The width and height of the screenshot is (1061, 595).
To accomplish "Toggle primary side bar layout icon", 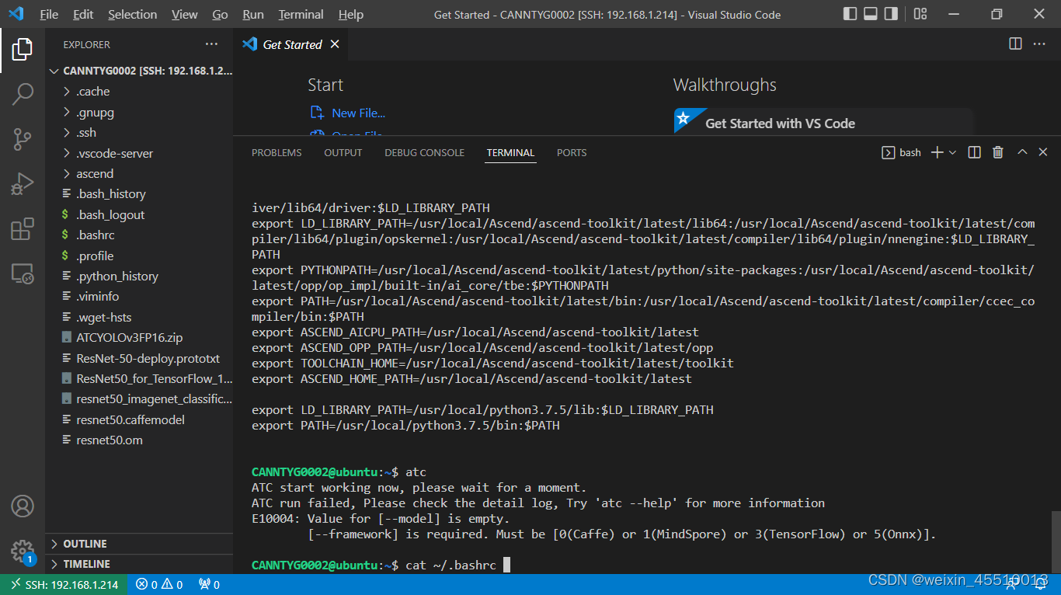I will pos(850,14).
